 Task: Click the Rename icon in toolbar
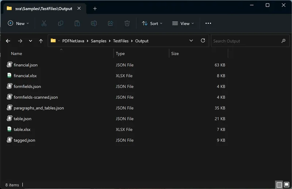pos(94,23)
